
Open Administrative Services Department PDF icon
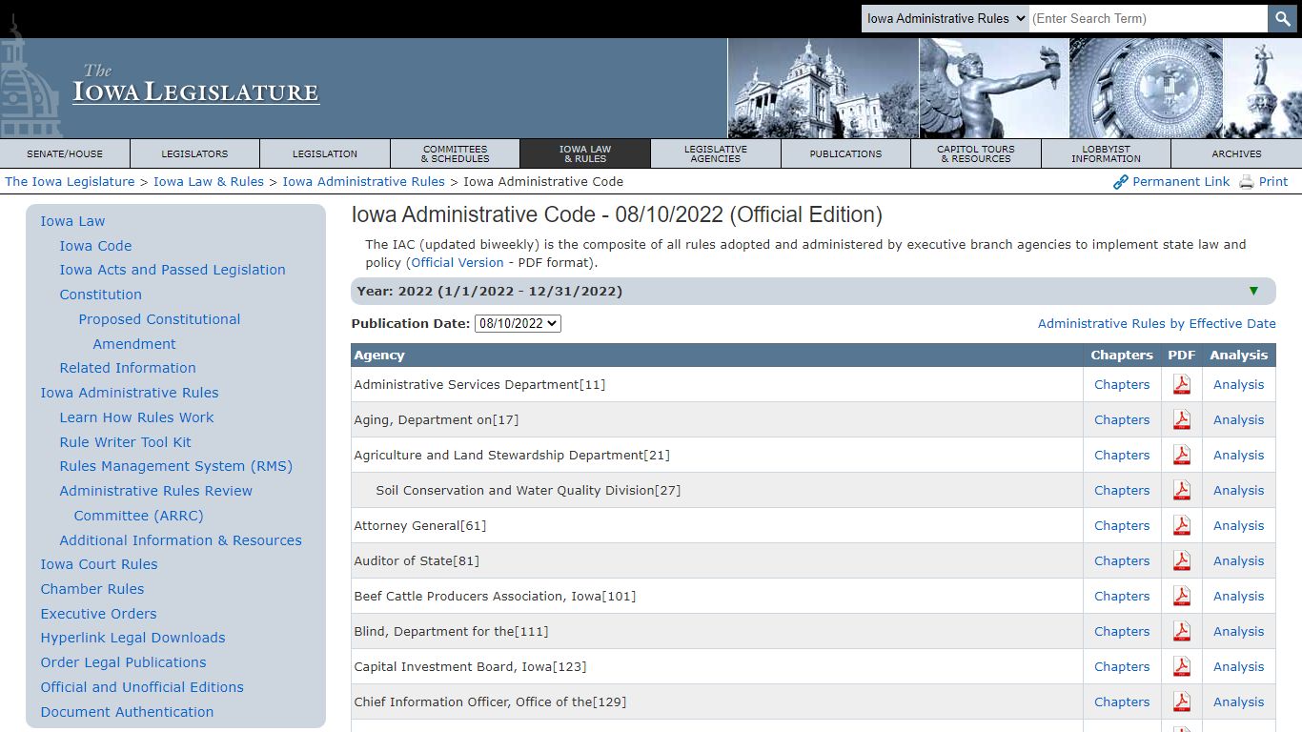click(x=1182, y=384)
